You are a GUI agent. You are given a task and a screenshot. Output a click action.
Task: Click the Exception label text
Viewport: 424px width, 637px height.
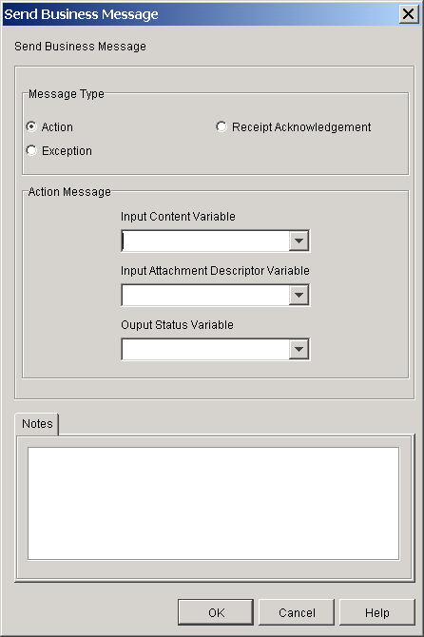tap(67, 151)
